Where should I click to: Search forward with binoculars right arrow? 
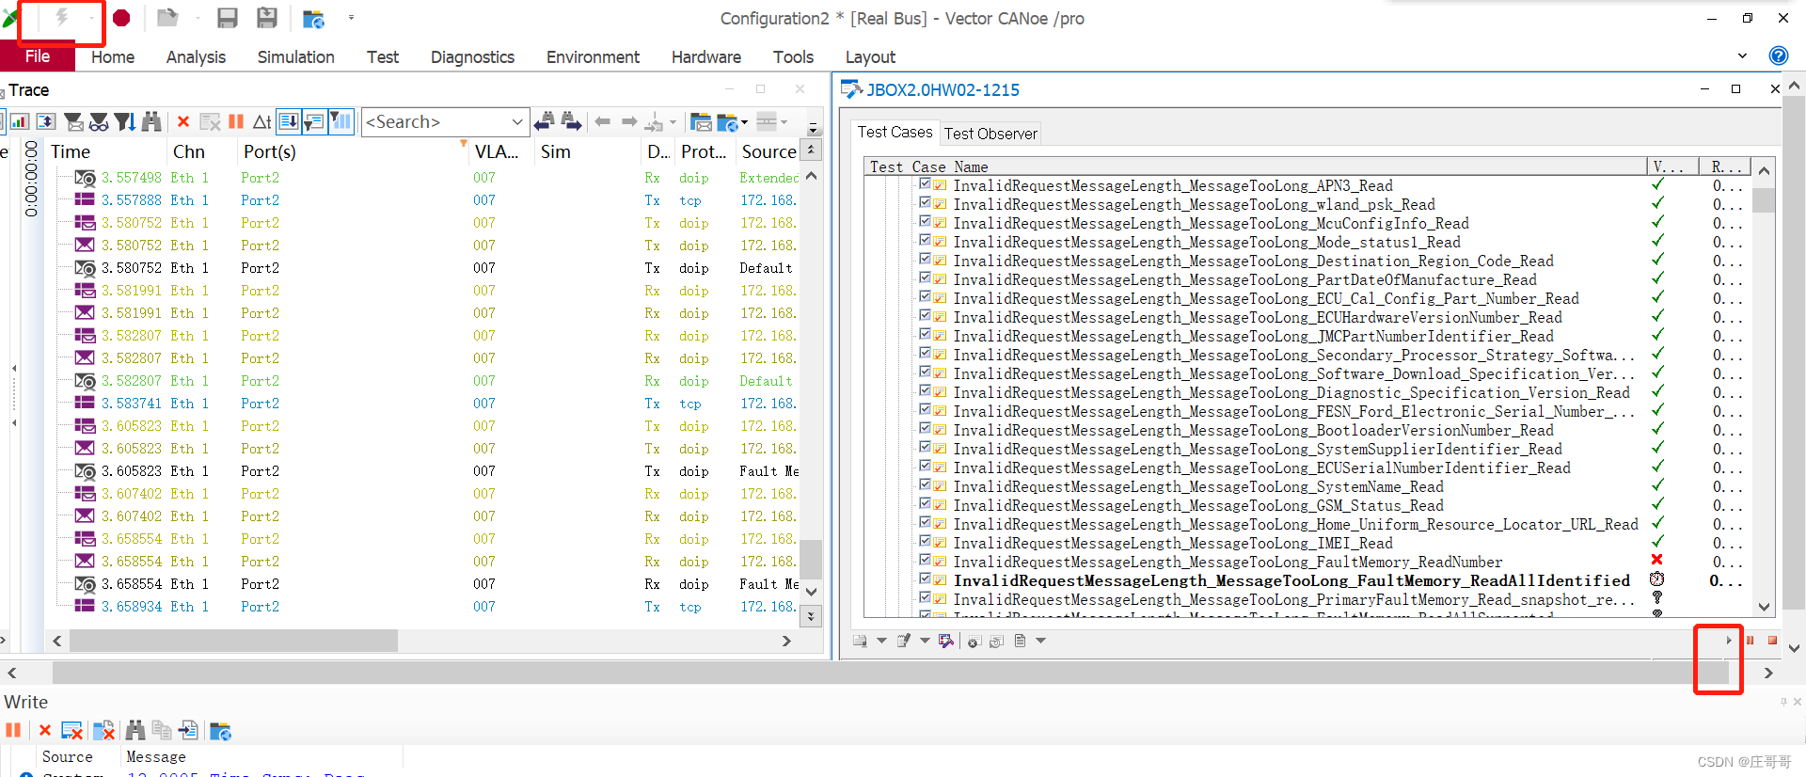pos(571,120)
